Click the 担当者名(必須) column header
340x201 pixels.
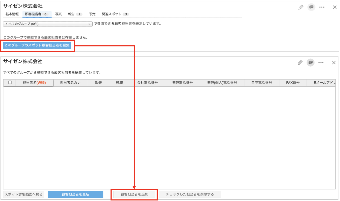pos(34,83)
